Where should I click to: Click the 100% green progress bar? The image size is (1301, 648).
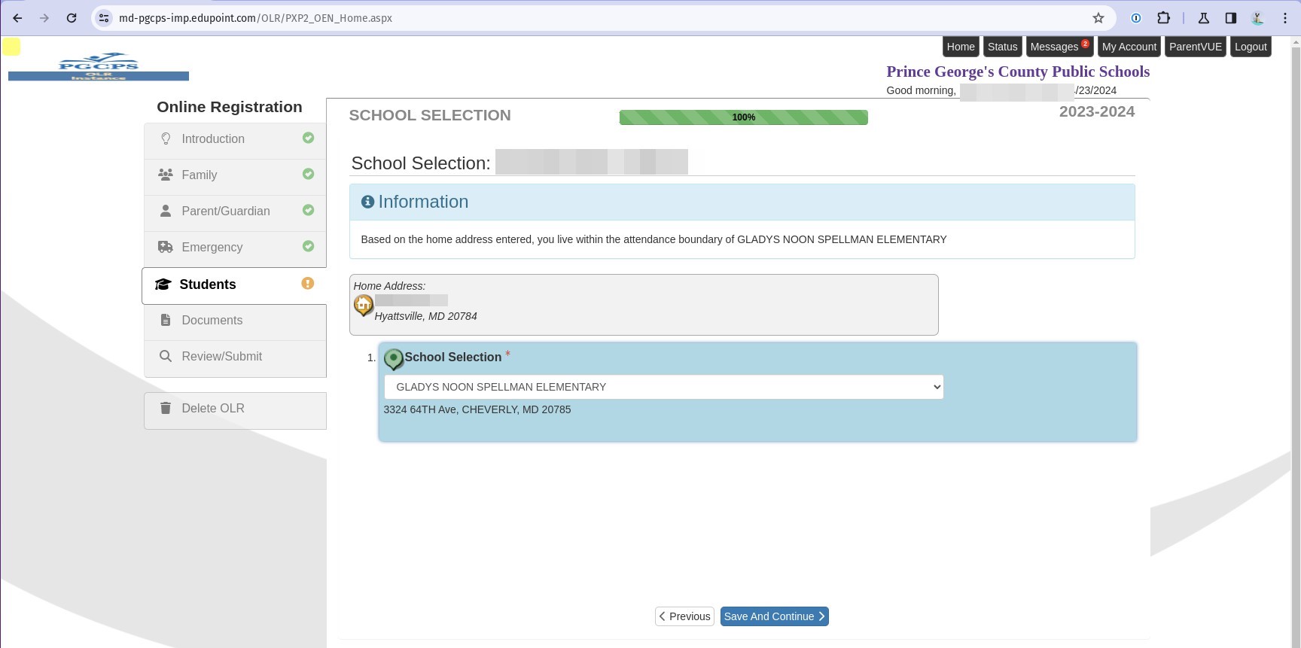click(x=743, y=117)
